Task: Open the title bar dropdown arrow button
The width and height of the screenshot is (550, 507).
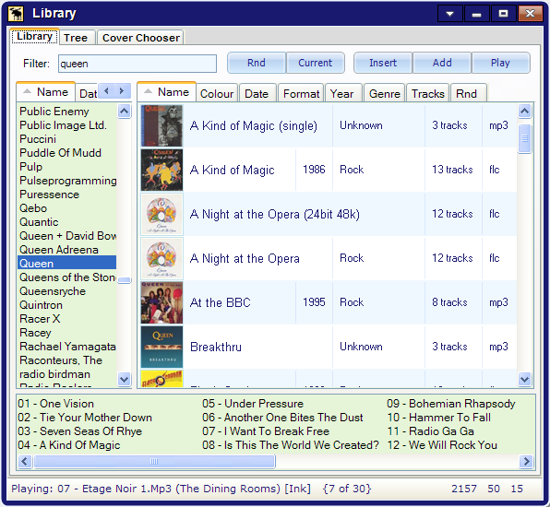Action: point(449,14)
